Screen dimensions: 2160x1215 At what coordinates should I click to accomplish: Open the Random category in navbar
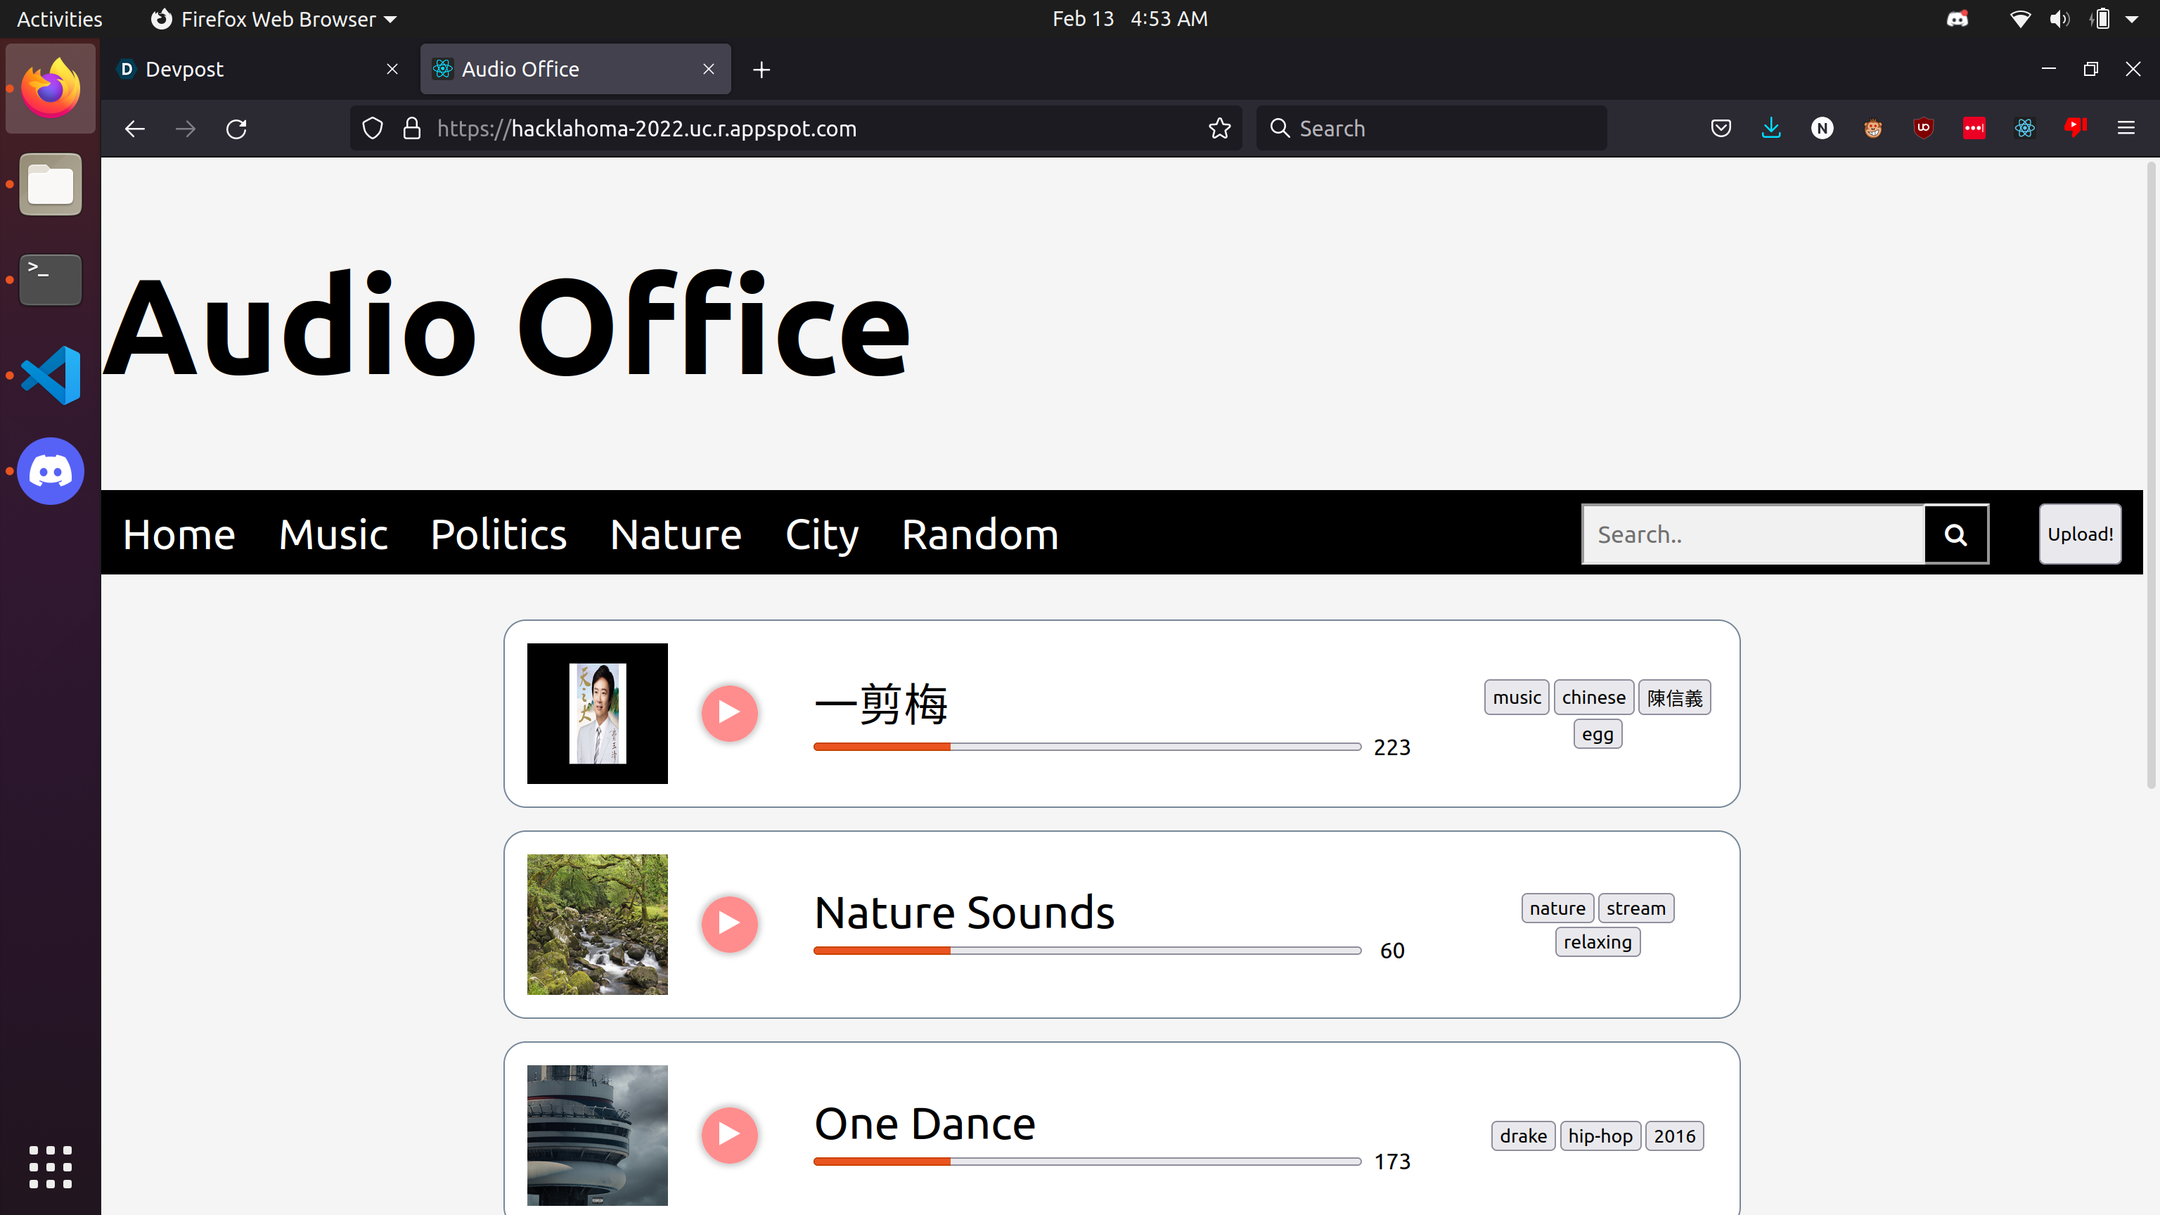pyautogui.click(x=979, y=534)
